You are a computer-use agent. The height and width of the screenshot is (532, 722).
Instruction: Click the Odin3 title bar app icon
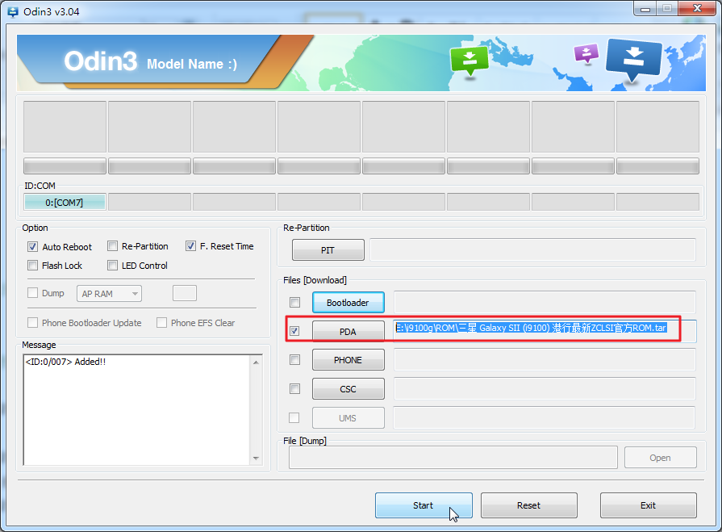(x=12, y=11)
